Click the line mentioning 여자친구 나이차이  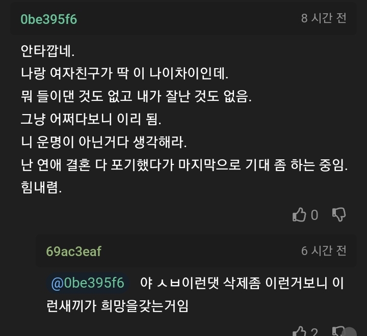(125, 74)
